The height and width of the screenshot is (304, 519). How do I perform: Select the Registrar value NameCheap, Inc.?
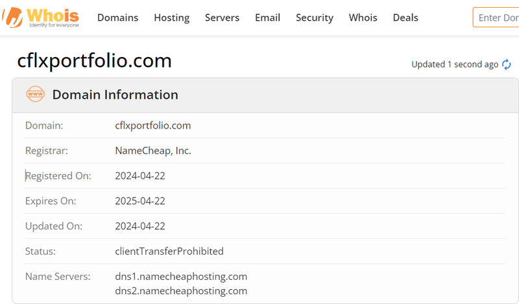tap(153, 151)
